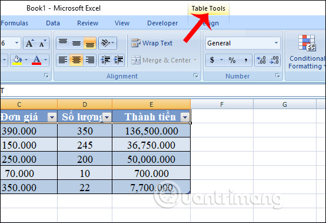The height and width of the screenshot is (223, 326).
Task: Open Thành tiền column filter dropdown
Action: [185, 117]
